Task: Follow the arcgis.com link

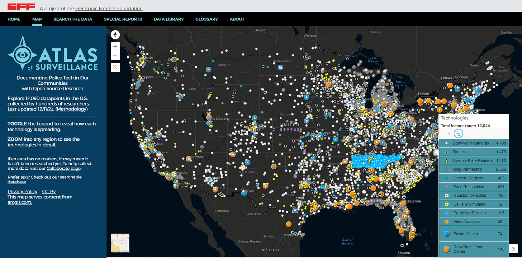Action: tap(20, 202)
